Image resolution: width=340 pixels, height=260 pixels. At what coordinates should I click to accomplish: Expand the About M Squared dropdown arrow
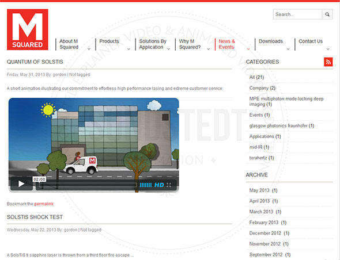pos(89,49)
